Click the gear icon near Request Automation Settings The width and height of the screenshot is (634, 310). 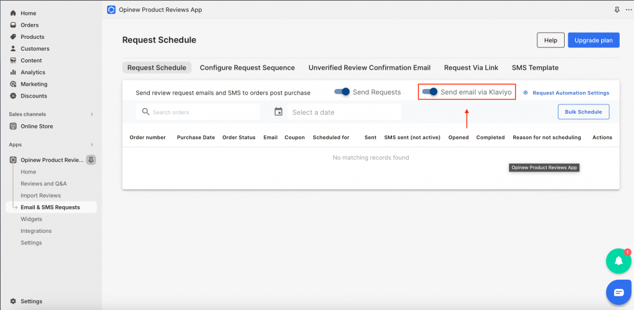526,93
